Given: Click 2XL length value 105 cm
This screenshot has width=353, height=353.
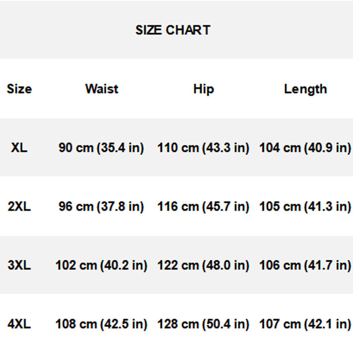Looking at the screenshot, I should click(305, 206).
